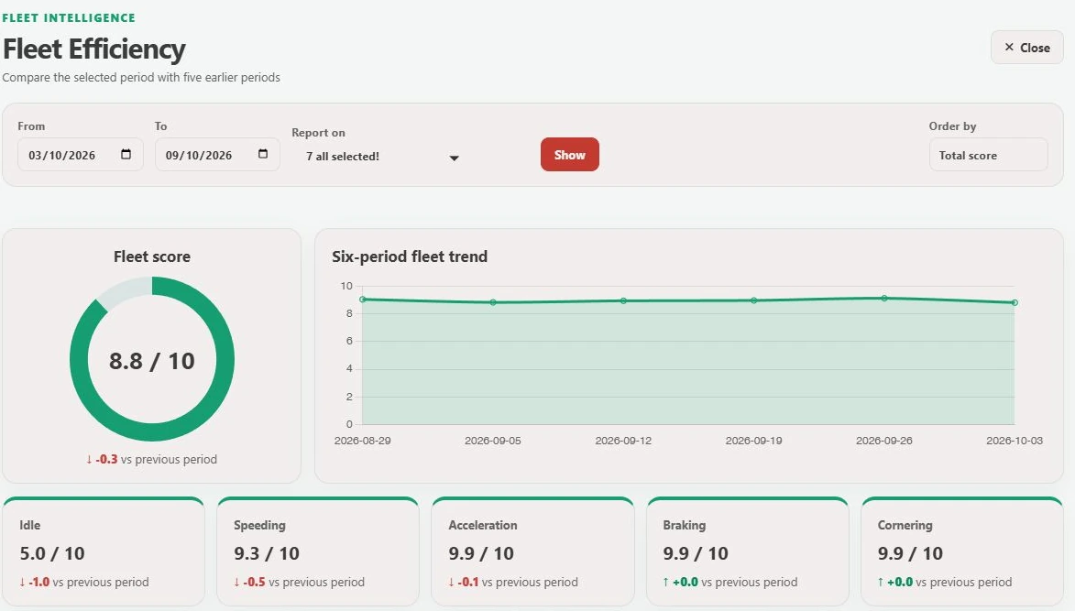
Task: Select the Braking score card
Action: [x=747, y=552]
